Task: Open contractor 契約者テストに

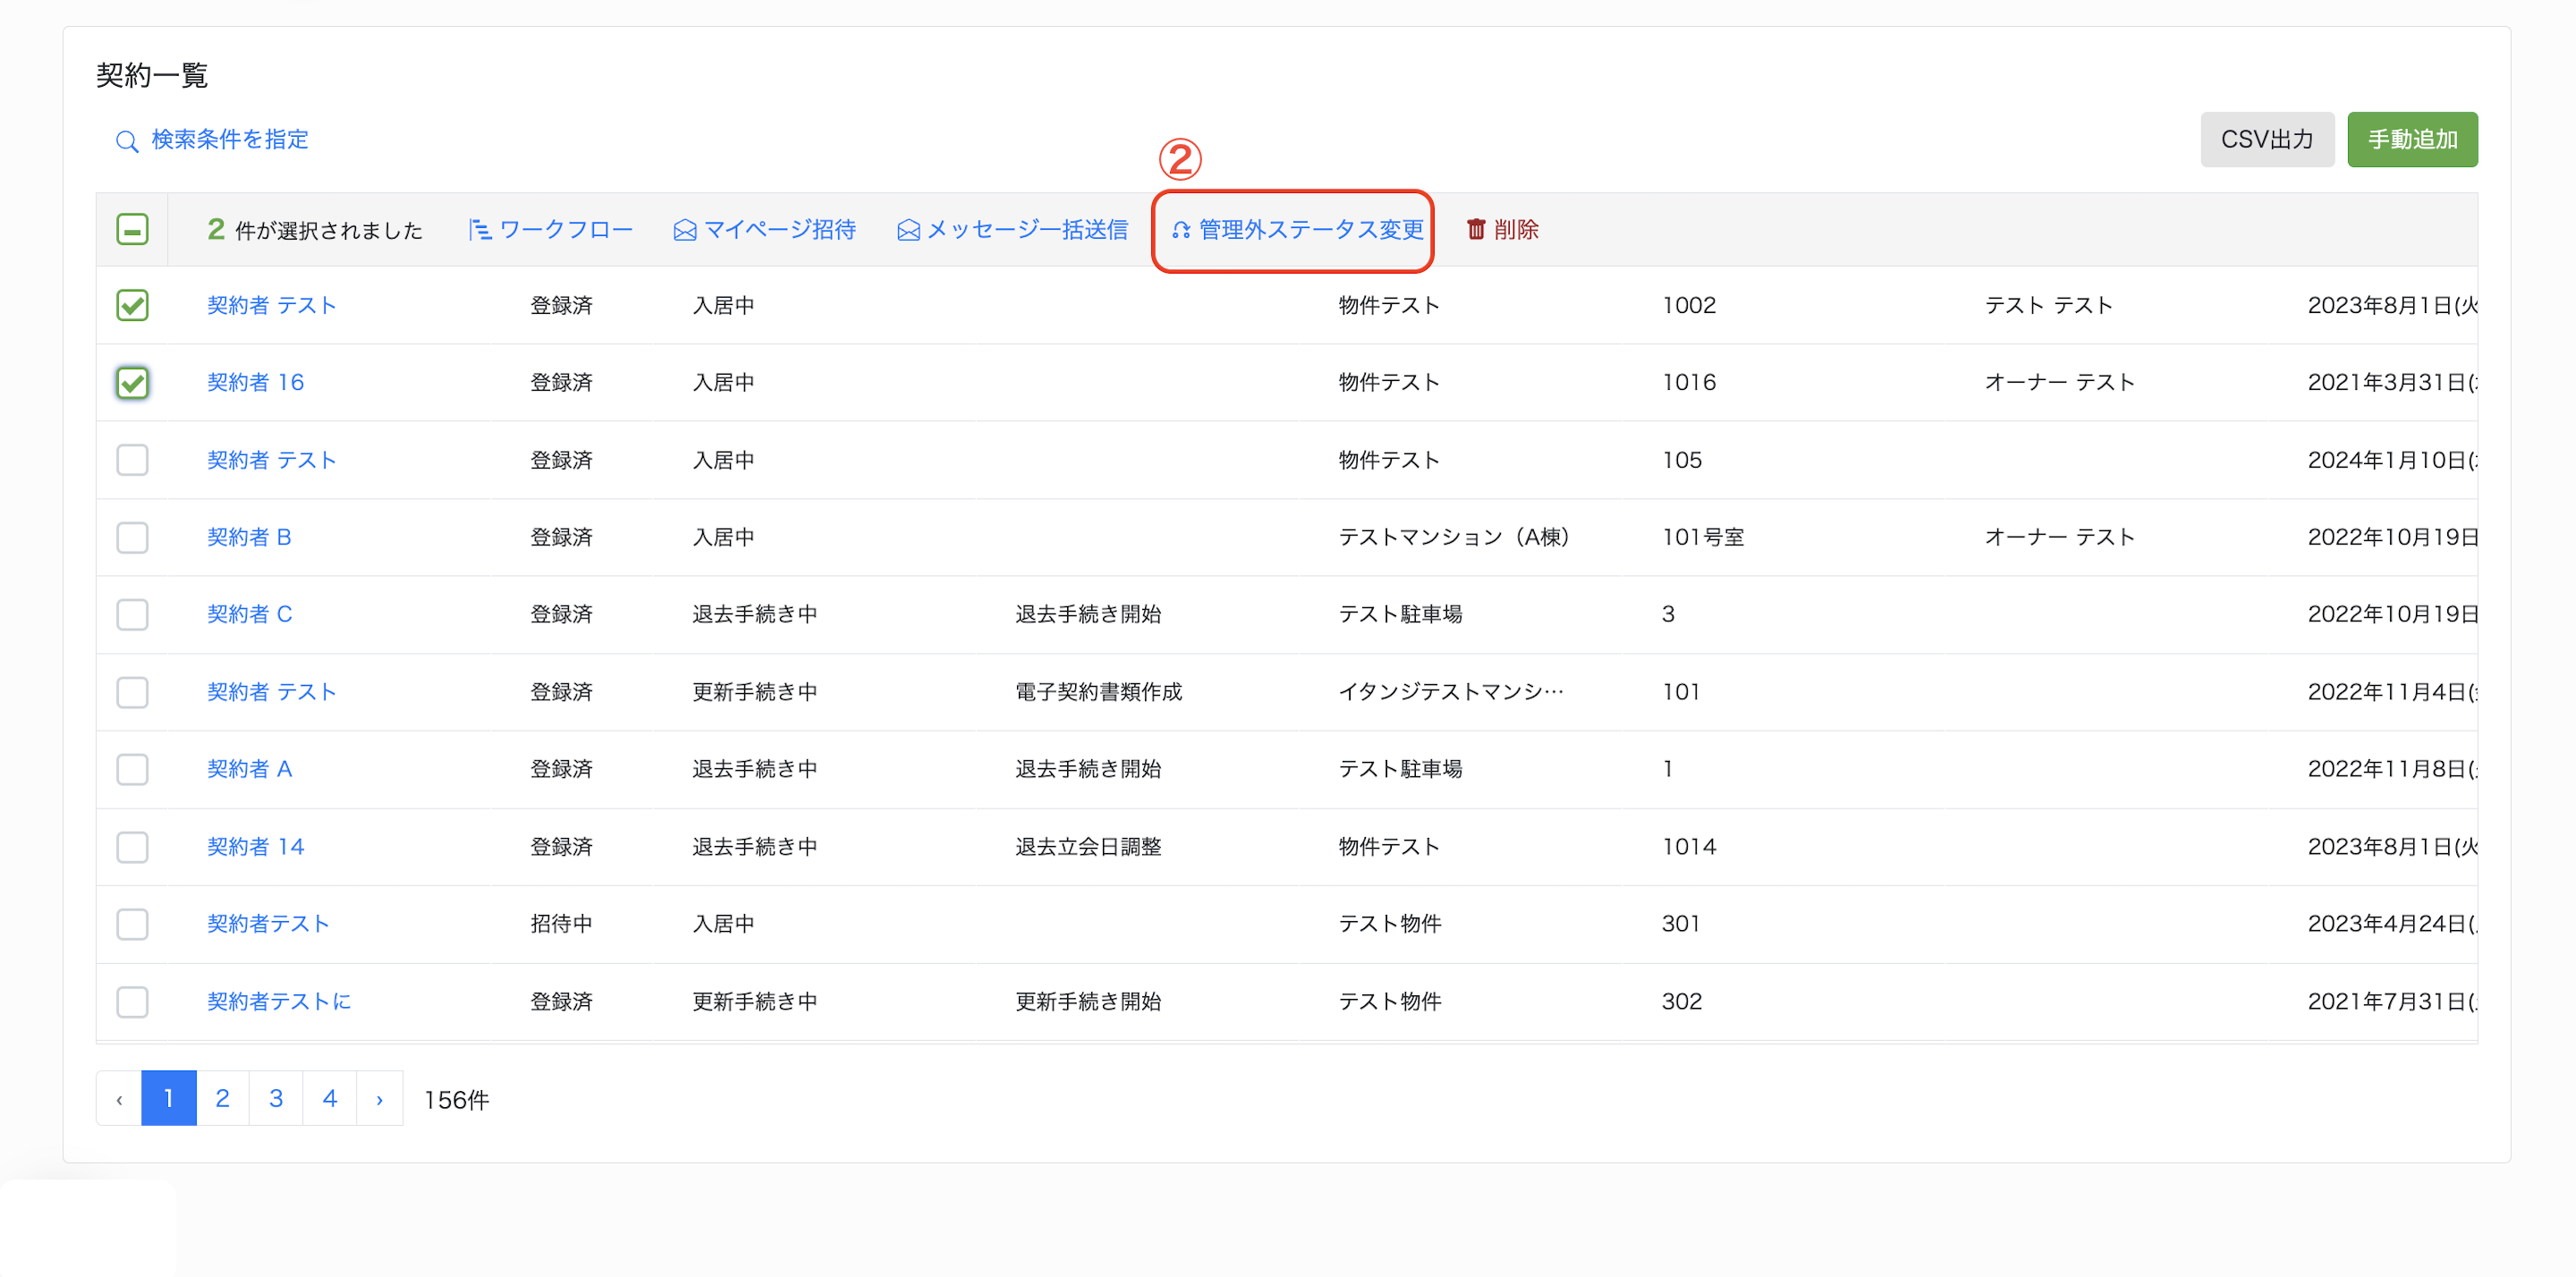Action: [x=279, y=1001]
